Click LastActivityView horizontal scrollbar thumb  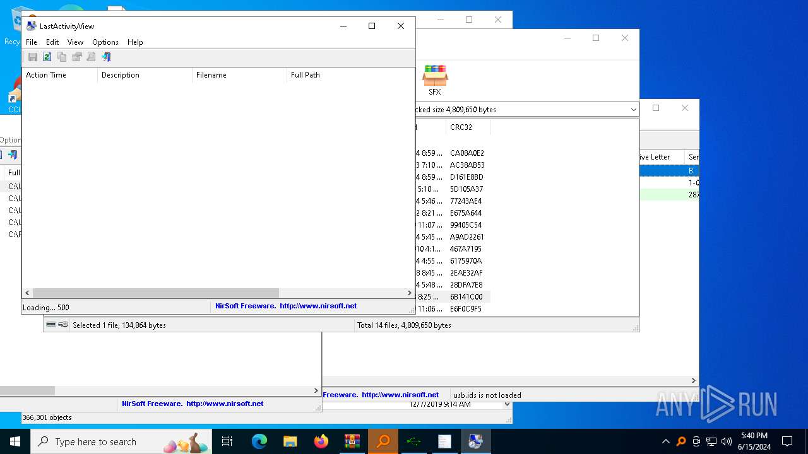click(155, 293)
